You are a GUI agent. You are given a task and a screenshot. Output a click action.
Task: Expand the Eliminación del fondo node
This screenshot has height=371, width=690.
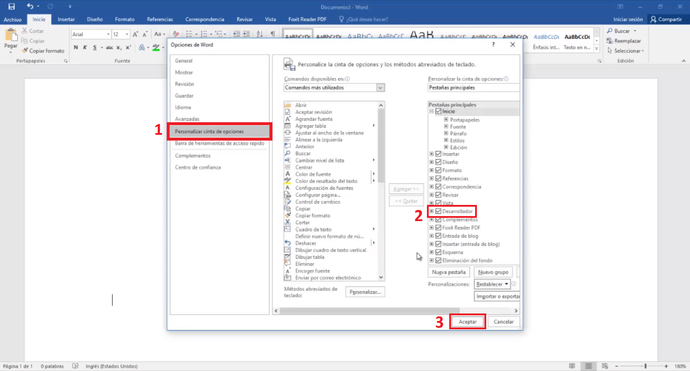point(431,260)
